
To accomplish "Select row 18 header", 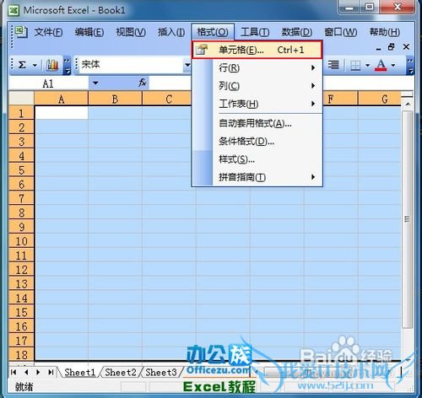I will 22,354.
